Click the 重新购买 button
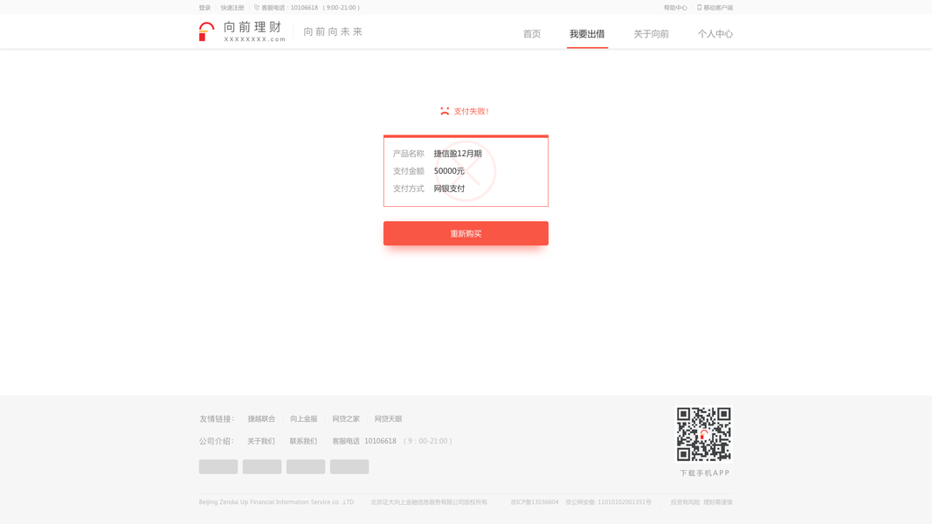Image resolution: width=932 pixels, height=524 pixels. click(x=466, y=233)
